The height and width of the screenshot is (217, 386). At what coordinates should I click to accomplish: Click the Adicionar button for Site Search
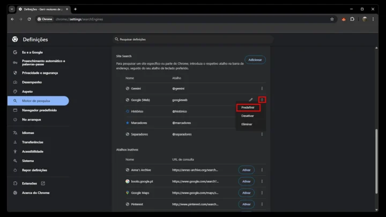[255, 59]
